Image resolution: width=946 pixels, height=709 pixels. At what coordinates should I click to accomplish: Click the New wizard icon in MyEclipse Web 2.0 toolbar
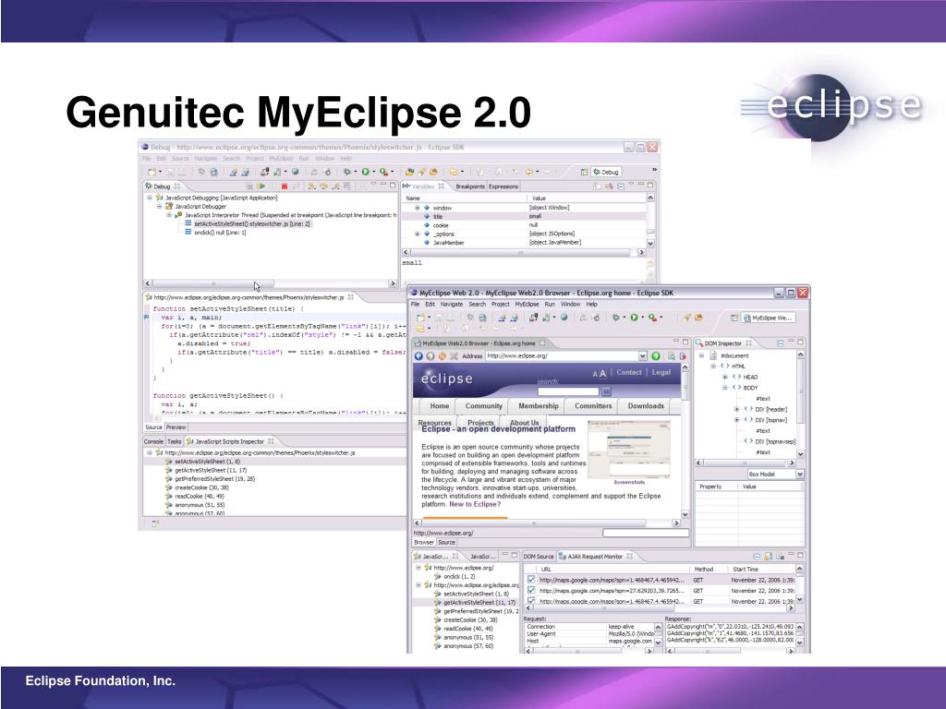point(421,318)
